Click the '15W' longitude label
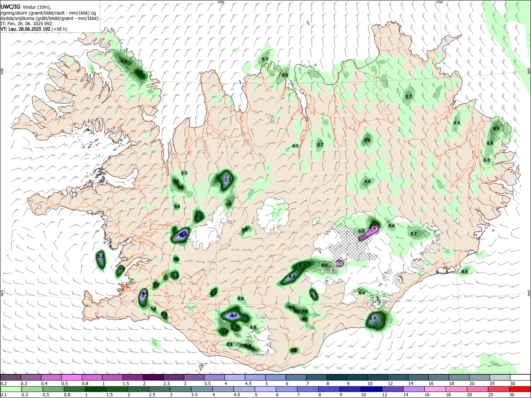531x398 pixels. [439, 2]
